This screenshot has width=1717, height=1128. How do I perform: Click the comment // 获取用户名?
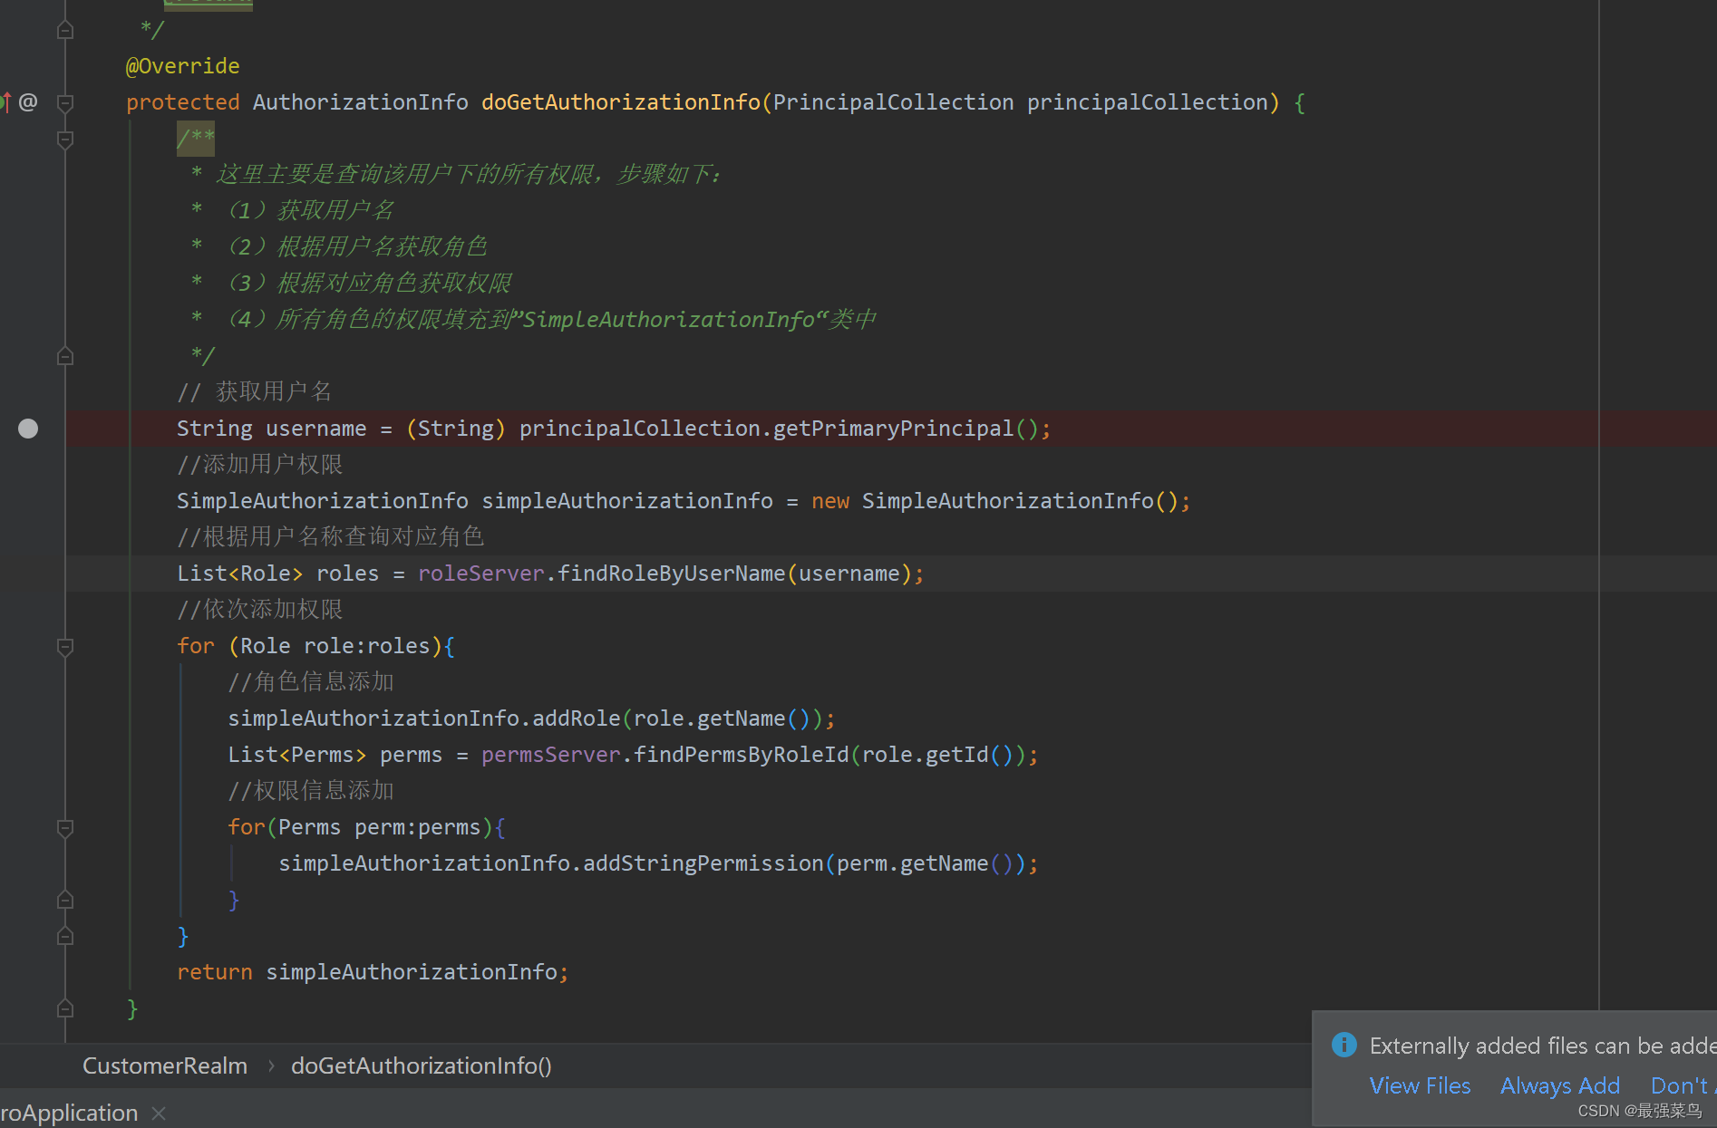tap(255, 392)
